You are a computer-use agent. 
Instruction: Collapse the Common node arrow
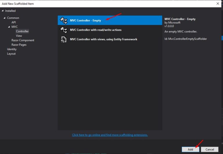point(5,18)
